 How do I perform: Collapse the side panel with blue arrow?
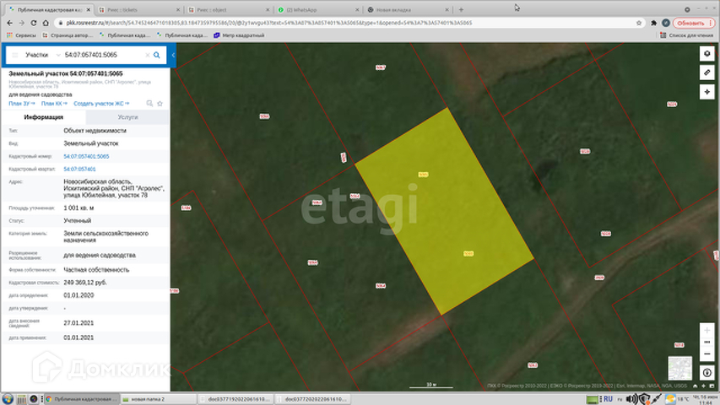coord(173,55)
